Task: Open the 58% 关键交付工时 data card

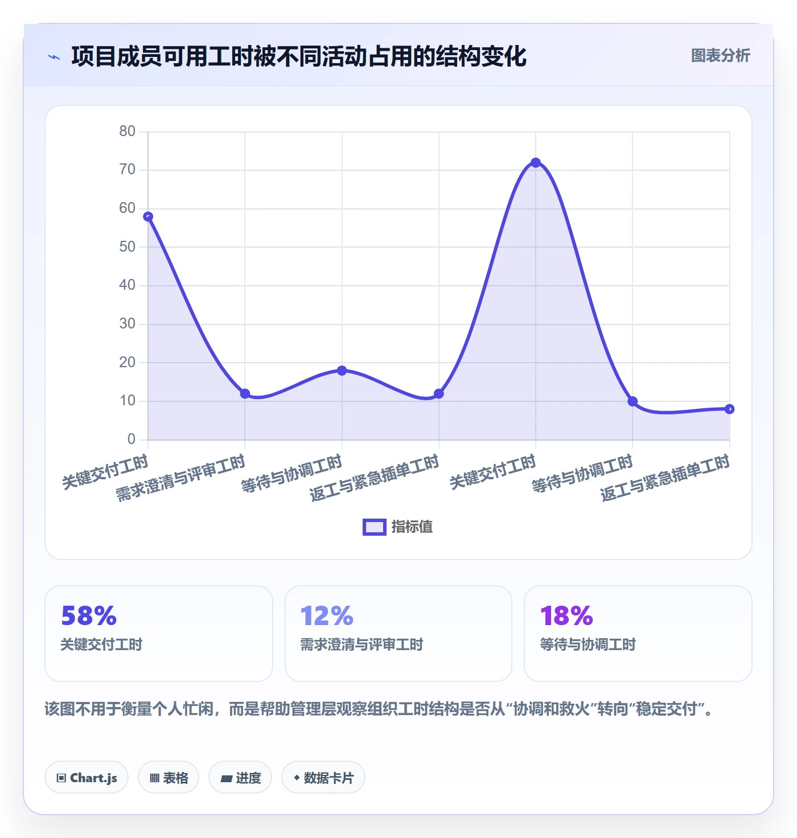Action: pos(159,634)
